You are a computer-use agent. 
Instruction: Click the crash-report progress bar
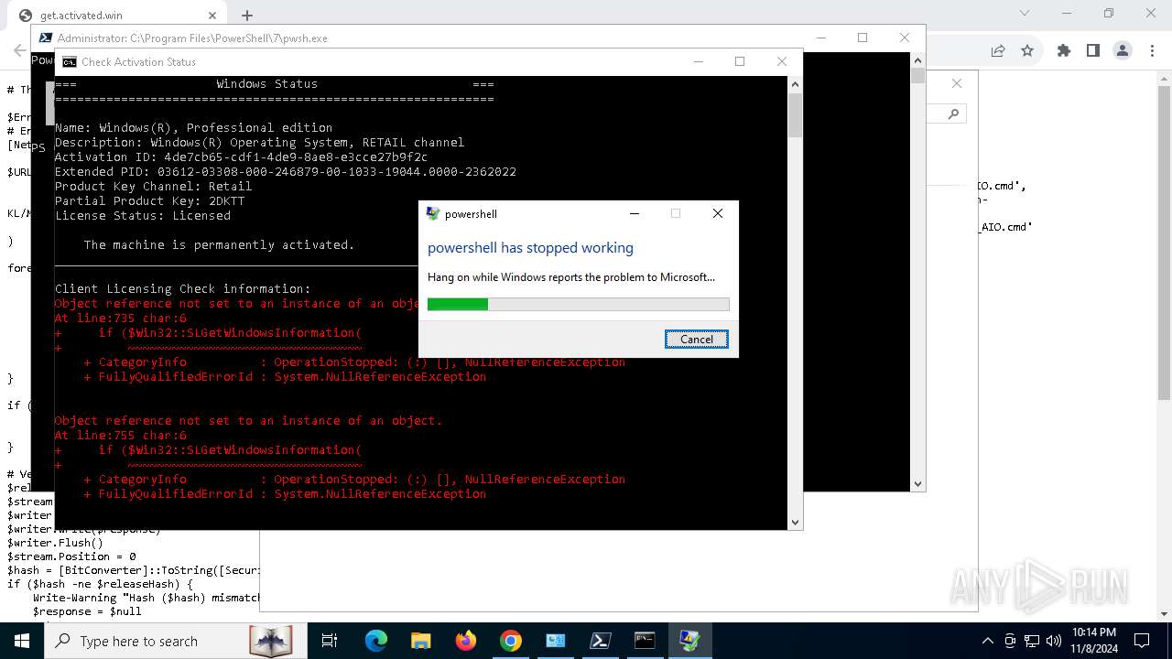[x=579, y=304]
